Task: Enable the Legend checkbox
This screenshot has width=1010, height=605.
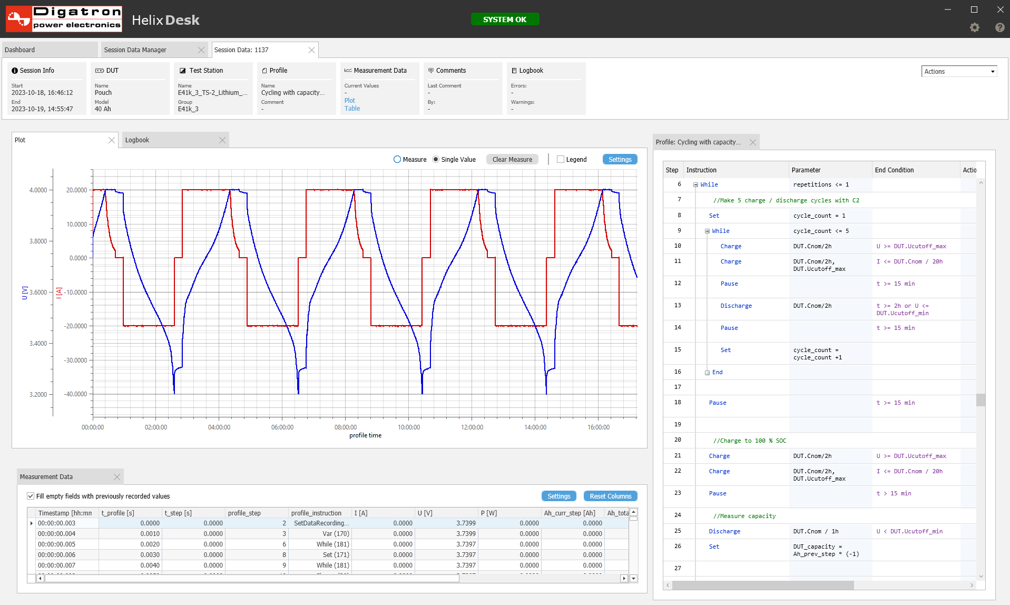Action: [561, 160]
